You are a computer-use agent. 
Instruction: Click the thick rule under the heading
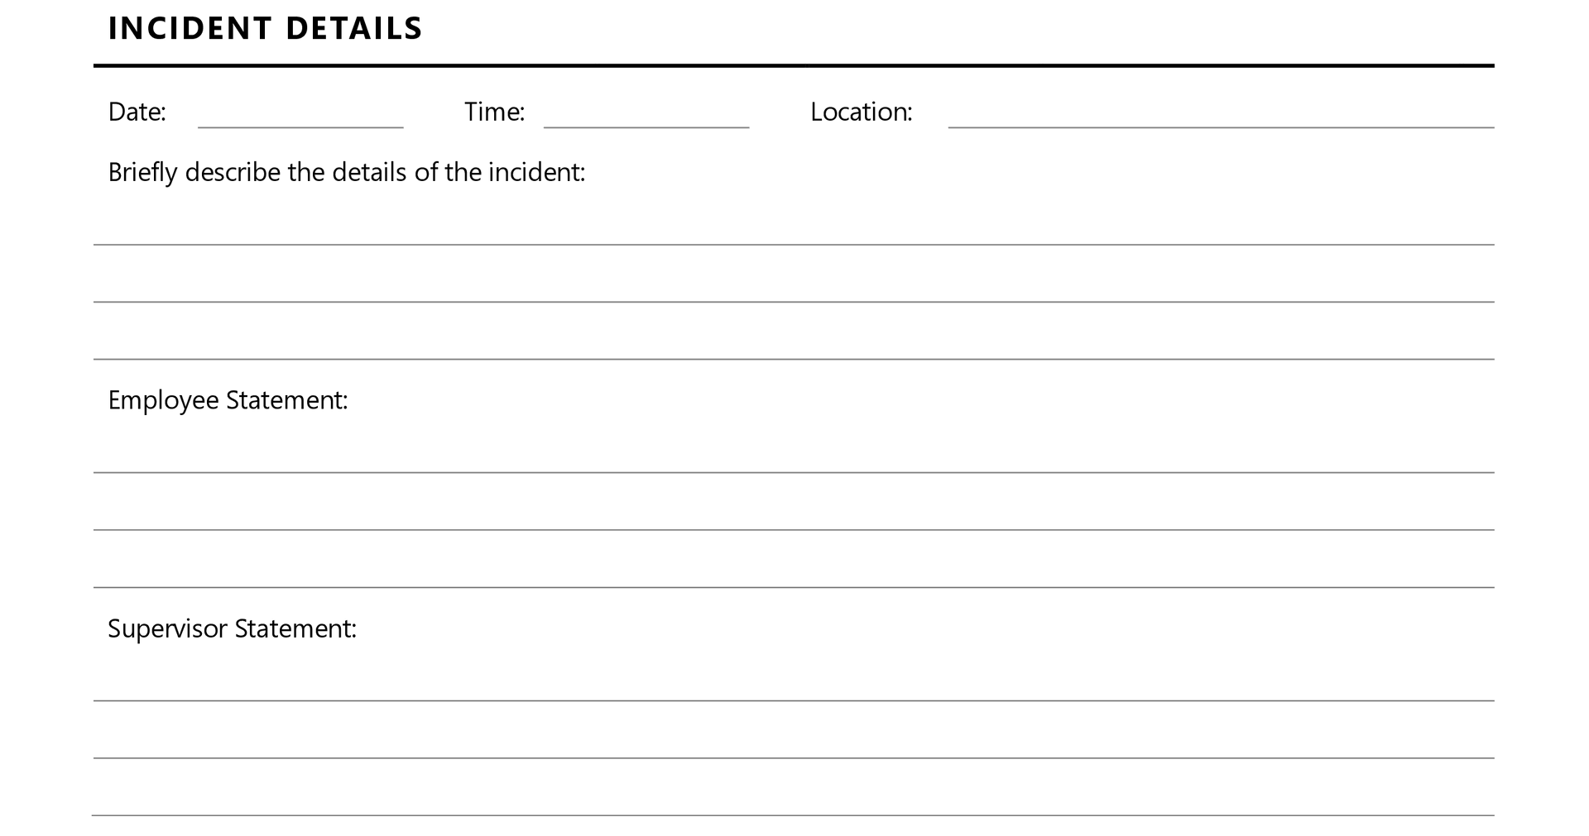pos(793,65)
